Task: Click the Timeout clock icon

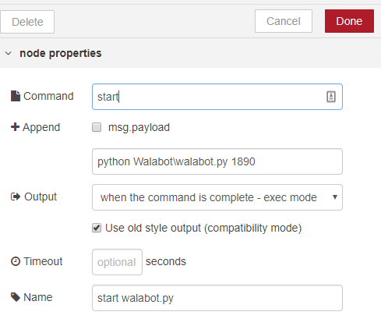Action: point(16,261)
